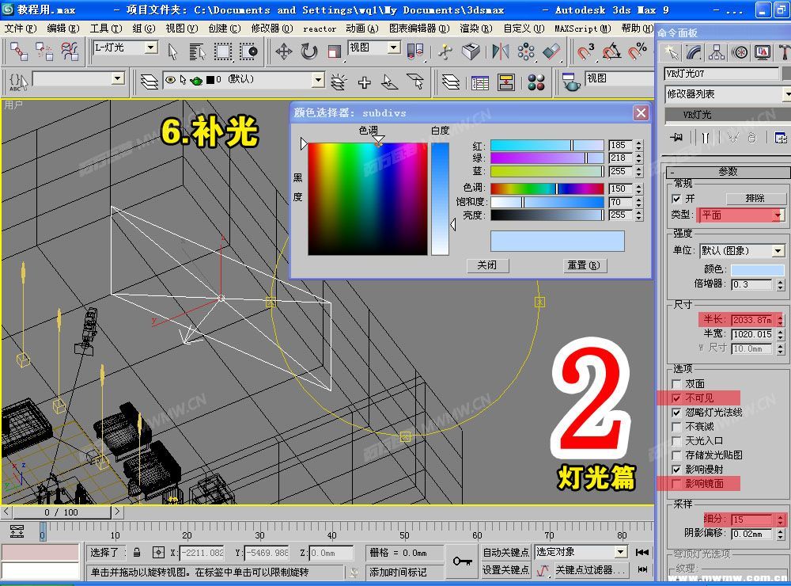
Task: Open the named selection sets dropdown
Action: pyautogui.click(x=118, y=78)
